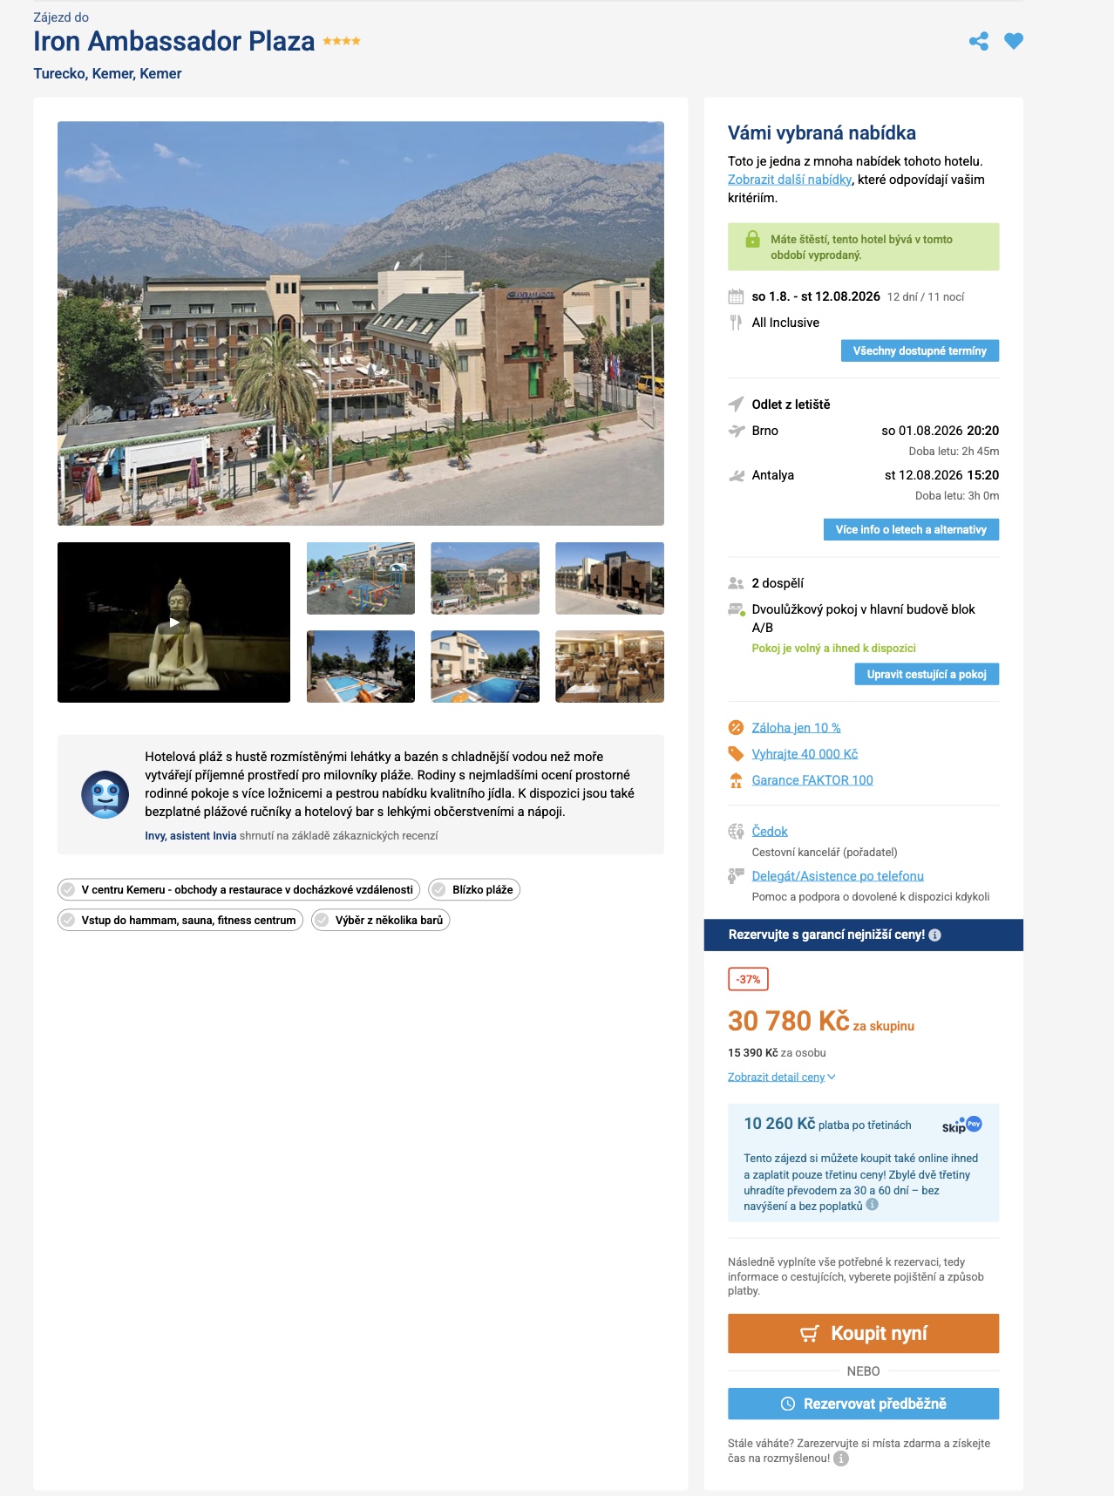The image size is (1114, 1496).
Task: Click '10 260 Kč' installment amount
Action: [x=779, y=1124]
